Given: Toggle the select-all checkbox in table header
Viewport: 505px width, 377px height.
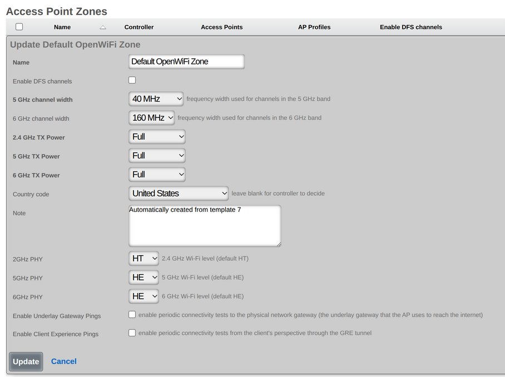Looking at the screenshot, I should click(x=19, y=27).
